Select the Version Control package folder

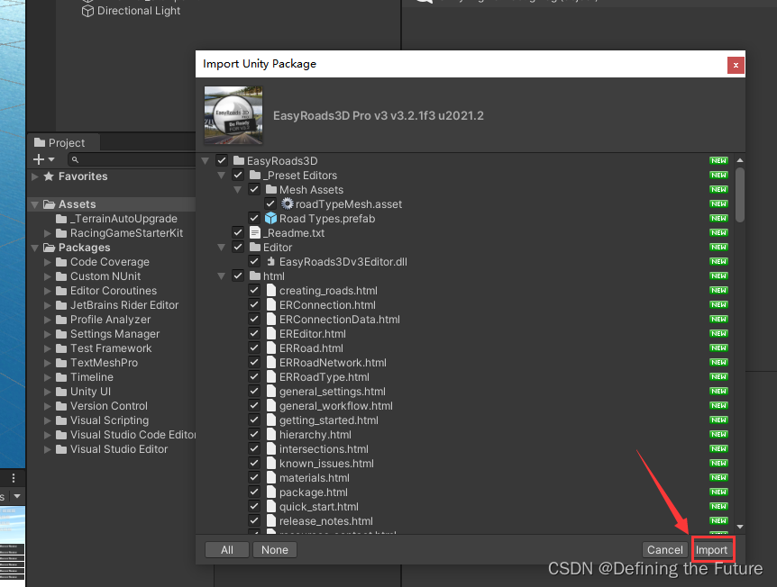102,405
